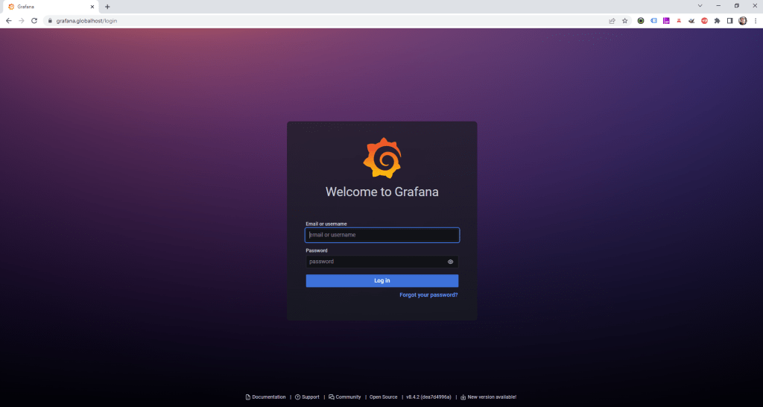Viewport: 763px width, 407px height.
Task: Click the share page icon in address bar
Action: click(x=612, y=21)
